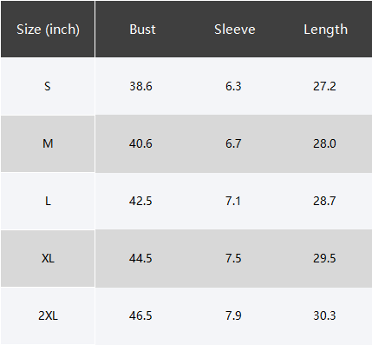Viewport: 372px width, 345px height.
Task: Select bust value 42.5
Action: point(140,201)
